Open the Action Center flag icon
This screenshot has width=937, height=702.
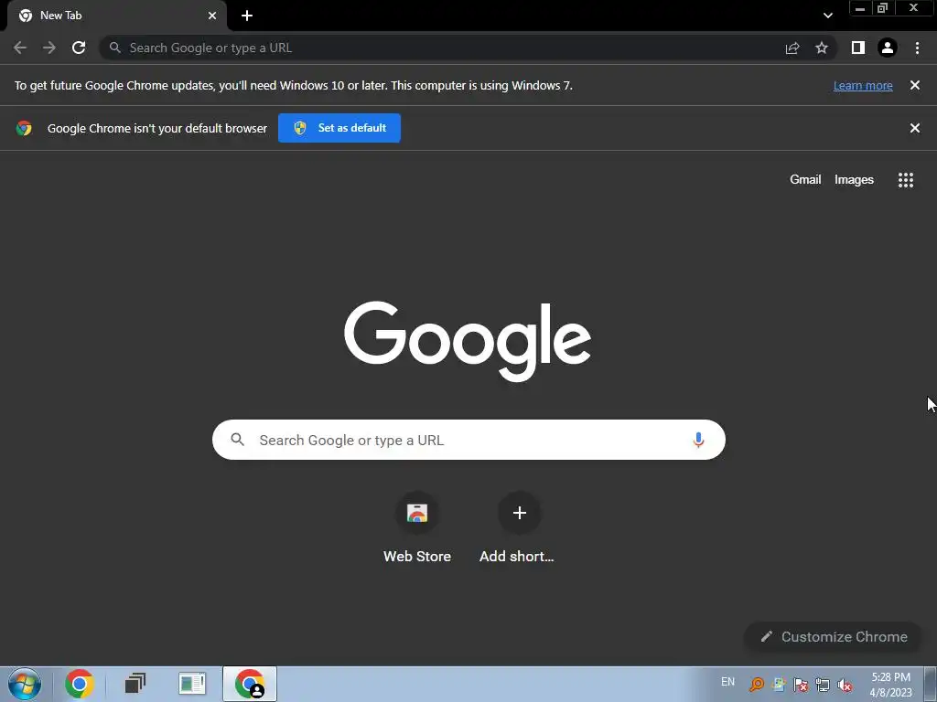801,685
